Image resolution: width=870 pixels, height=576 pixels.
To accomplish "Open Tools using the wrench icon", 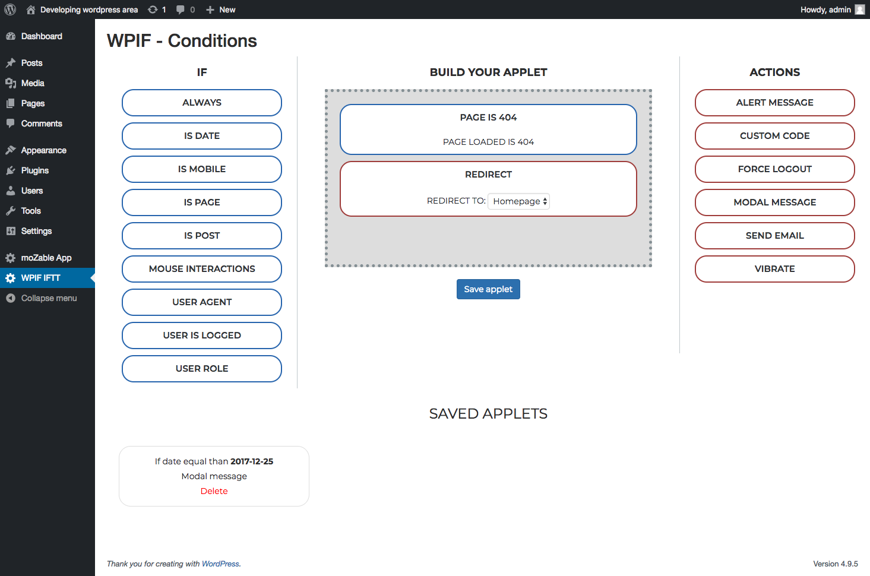I will pos(11,211).
